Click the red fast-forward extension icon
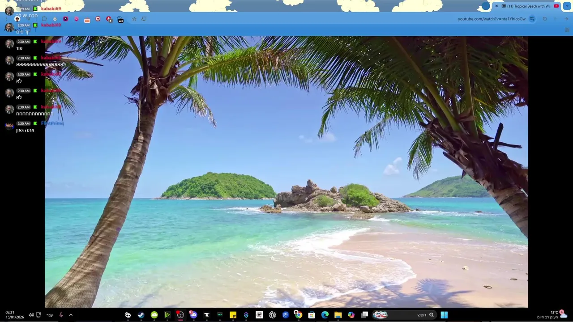 [98, 19]
